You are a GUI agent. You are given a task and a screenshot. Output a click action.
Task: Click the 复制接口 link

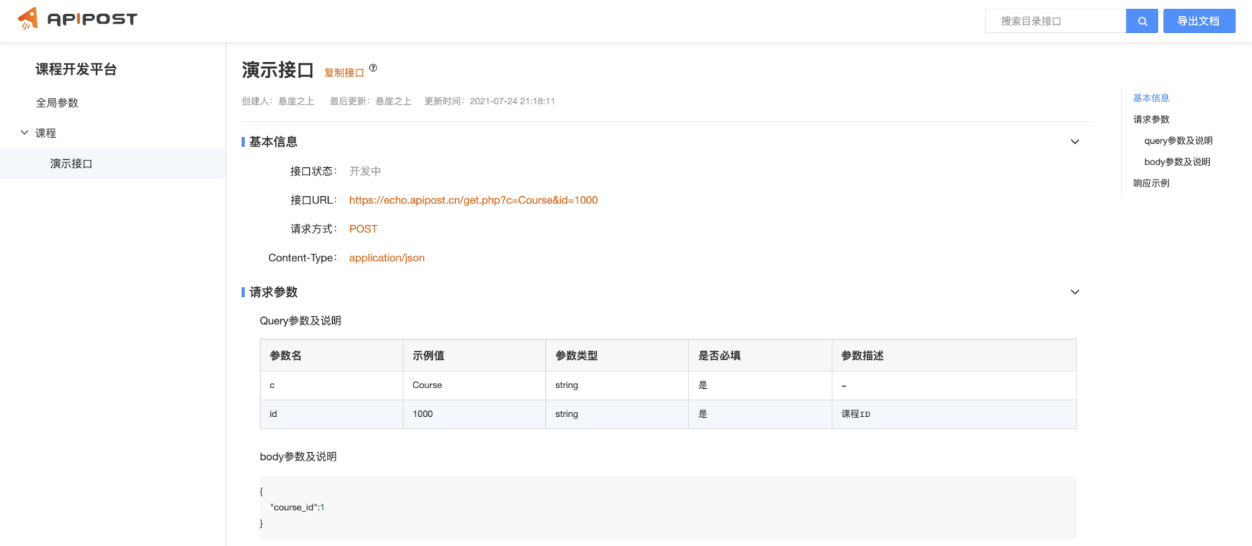344,73
